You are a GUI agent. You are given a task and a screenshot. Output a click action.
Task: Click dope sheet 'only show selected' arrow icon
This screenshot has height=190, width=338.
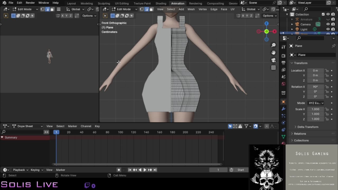(x=230, y=126)
